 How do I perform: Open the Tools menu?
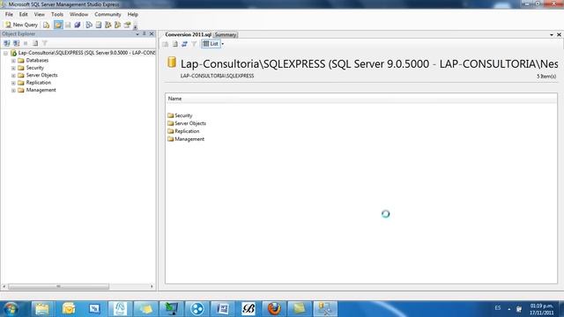click(56, 14)
